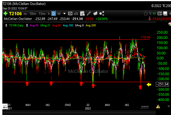Click the green RT real-time indicator

[155, 14]
